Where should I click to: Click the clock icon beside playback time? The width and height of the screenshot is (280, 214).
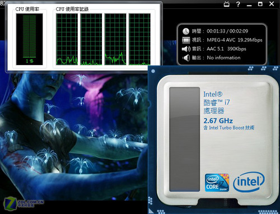[186, 31]
